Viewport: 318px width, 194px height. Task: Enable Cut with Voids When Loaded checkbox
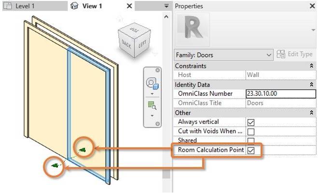[x=251, y=132]
